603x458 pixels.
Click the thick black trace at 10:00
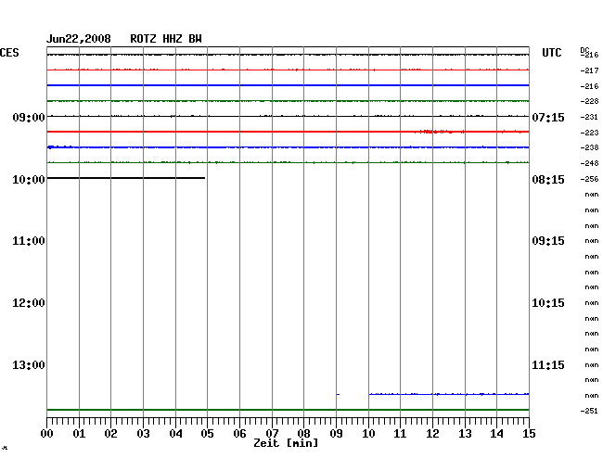[x=126, y=178]
